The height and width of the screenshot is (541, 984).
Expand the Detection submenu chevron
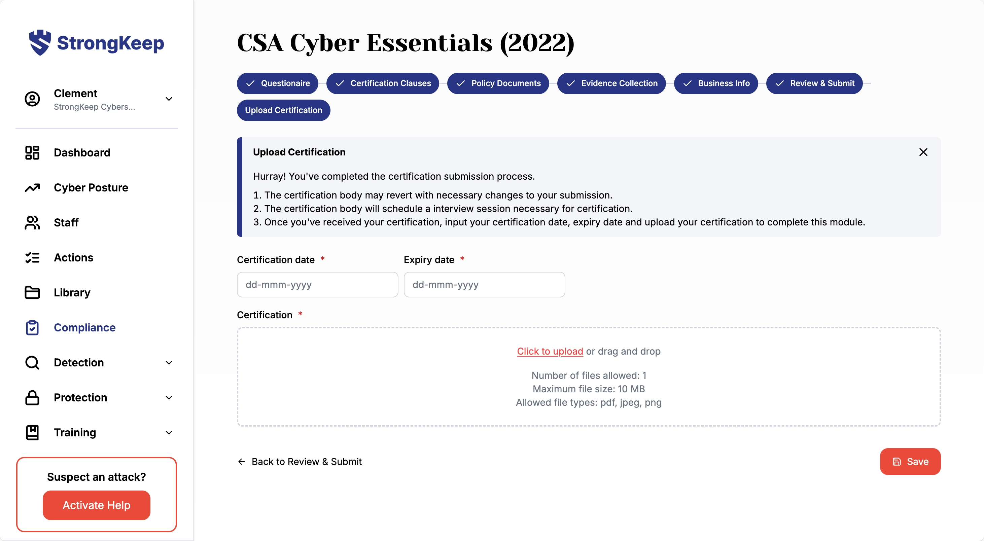tap(169, 363)
